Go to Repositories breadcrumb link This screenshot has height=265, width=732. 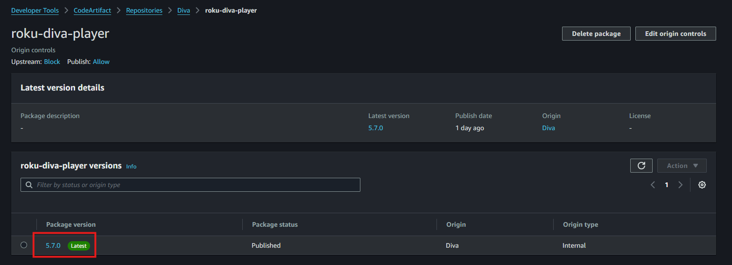click(144, 10)
